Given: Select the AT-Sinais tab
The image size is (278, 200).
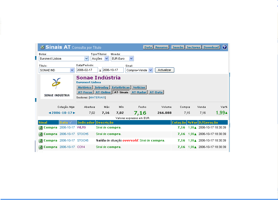Looking at the screenshot, I should click(121, 92).
